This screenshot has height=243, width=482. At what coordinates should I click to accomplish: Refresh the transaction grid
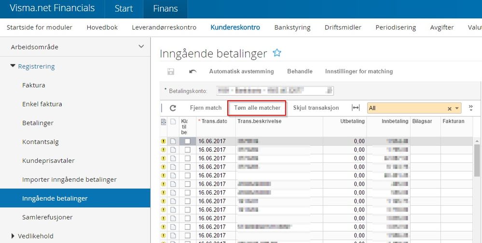coord(173,108)
